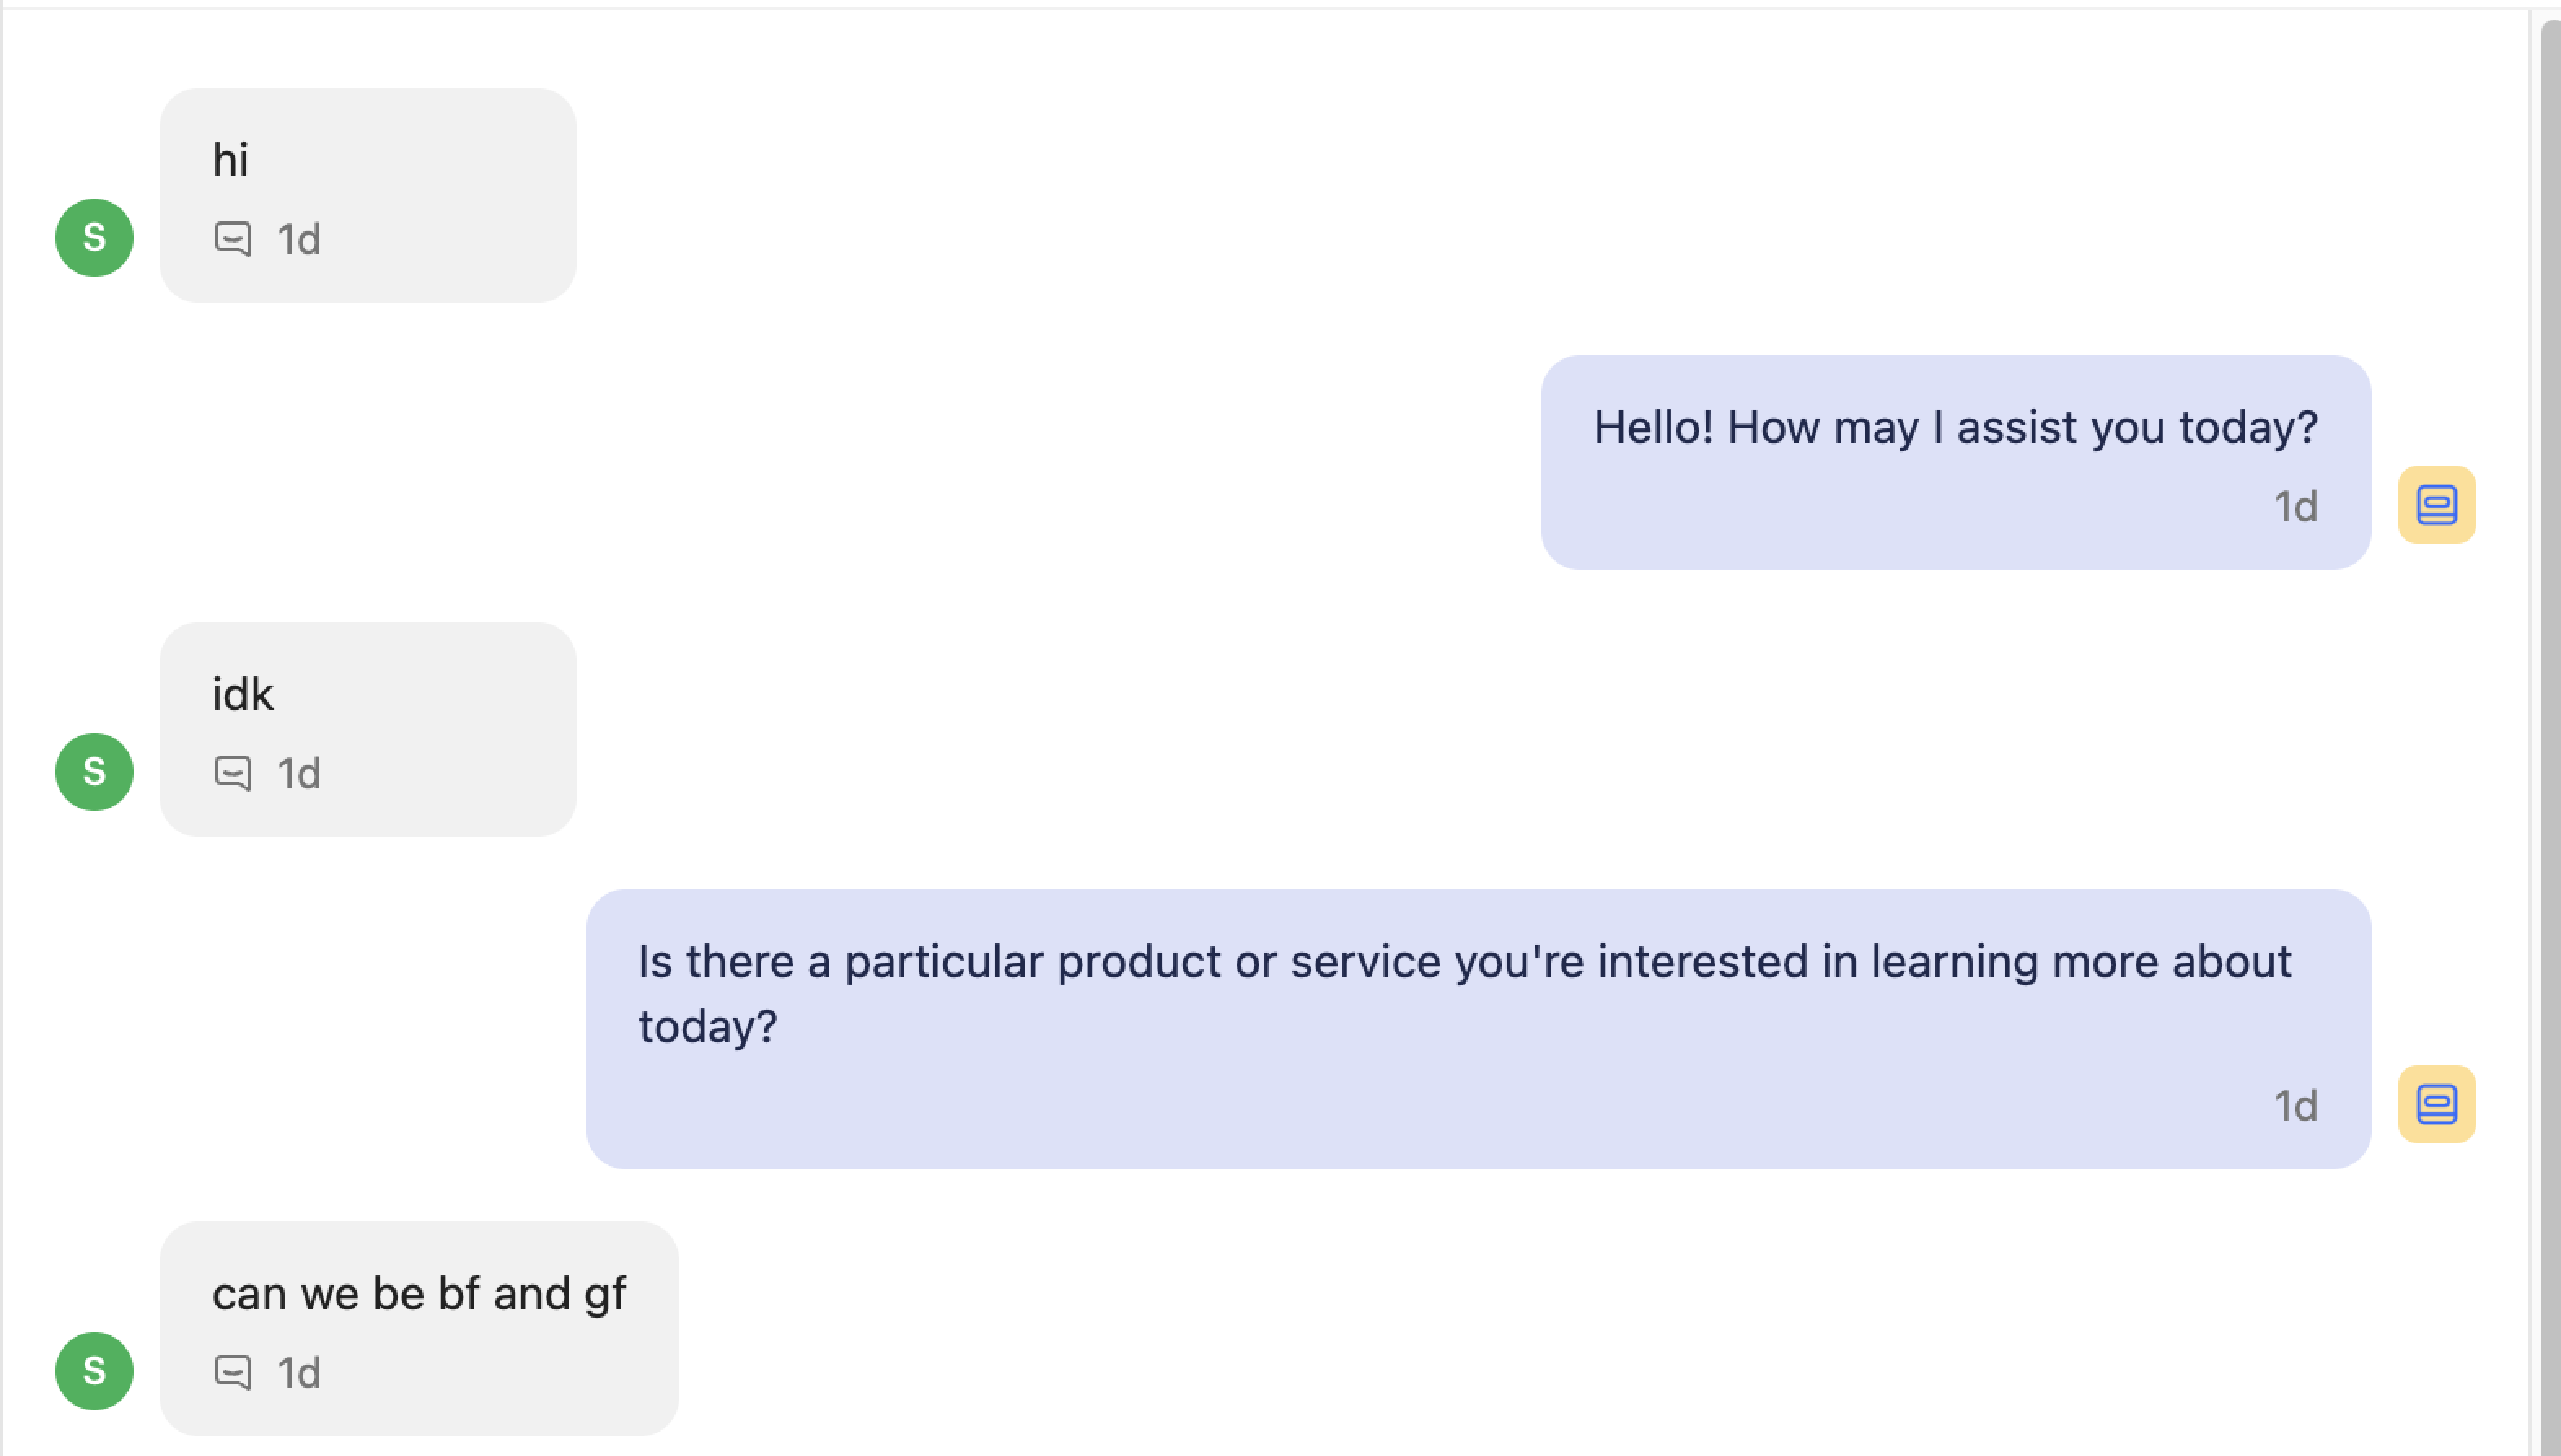
Task: Click the vertical scrollbar of the chat
Action: point(2550,700)
